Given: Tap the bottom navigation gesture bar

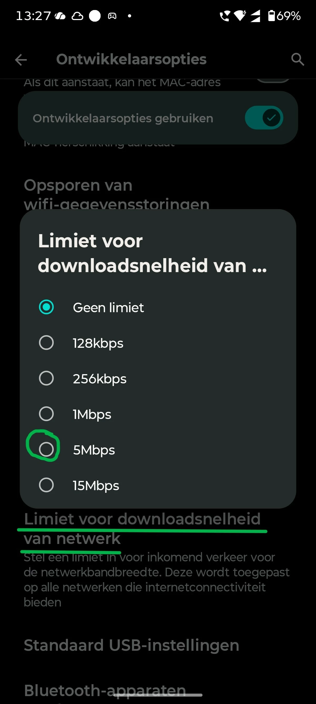Looking at the screenshot, I should (x=158, y=695).
